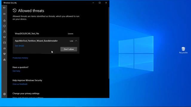Maximize the Windows Security window

[x=100, y=3]
